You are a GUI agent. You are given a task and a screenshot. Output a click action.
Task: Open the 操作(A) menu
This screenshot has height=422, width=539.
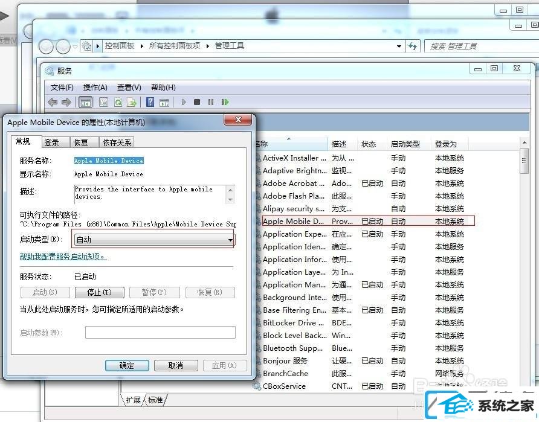tap(95, 88)
